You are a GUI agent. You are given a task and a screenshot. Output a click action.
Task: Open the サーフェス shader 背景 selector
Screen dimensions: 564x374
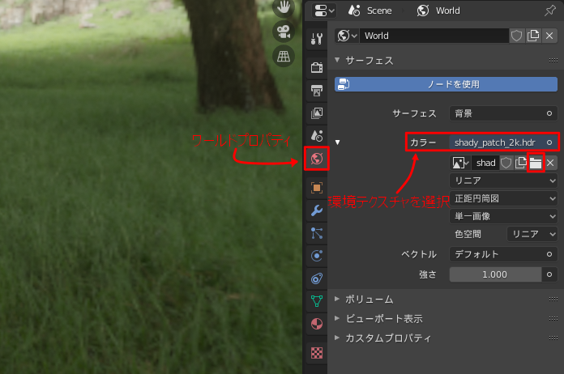pos(503,113)
